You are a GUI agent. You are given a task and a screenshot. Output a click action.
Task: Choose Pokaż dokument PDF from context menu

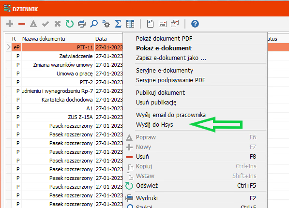[164, 39]
